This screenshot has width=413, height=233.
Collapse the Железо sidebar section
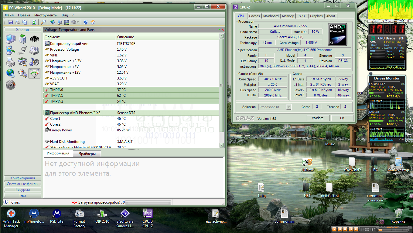pos(22,30)
